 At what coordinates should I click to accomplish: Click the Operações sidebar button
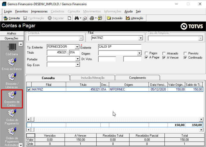click(x=12, y=38)
